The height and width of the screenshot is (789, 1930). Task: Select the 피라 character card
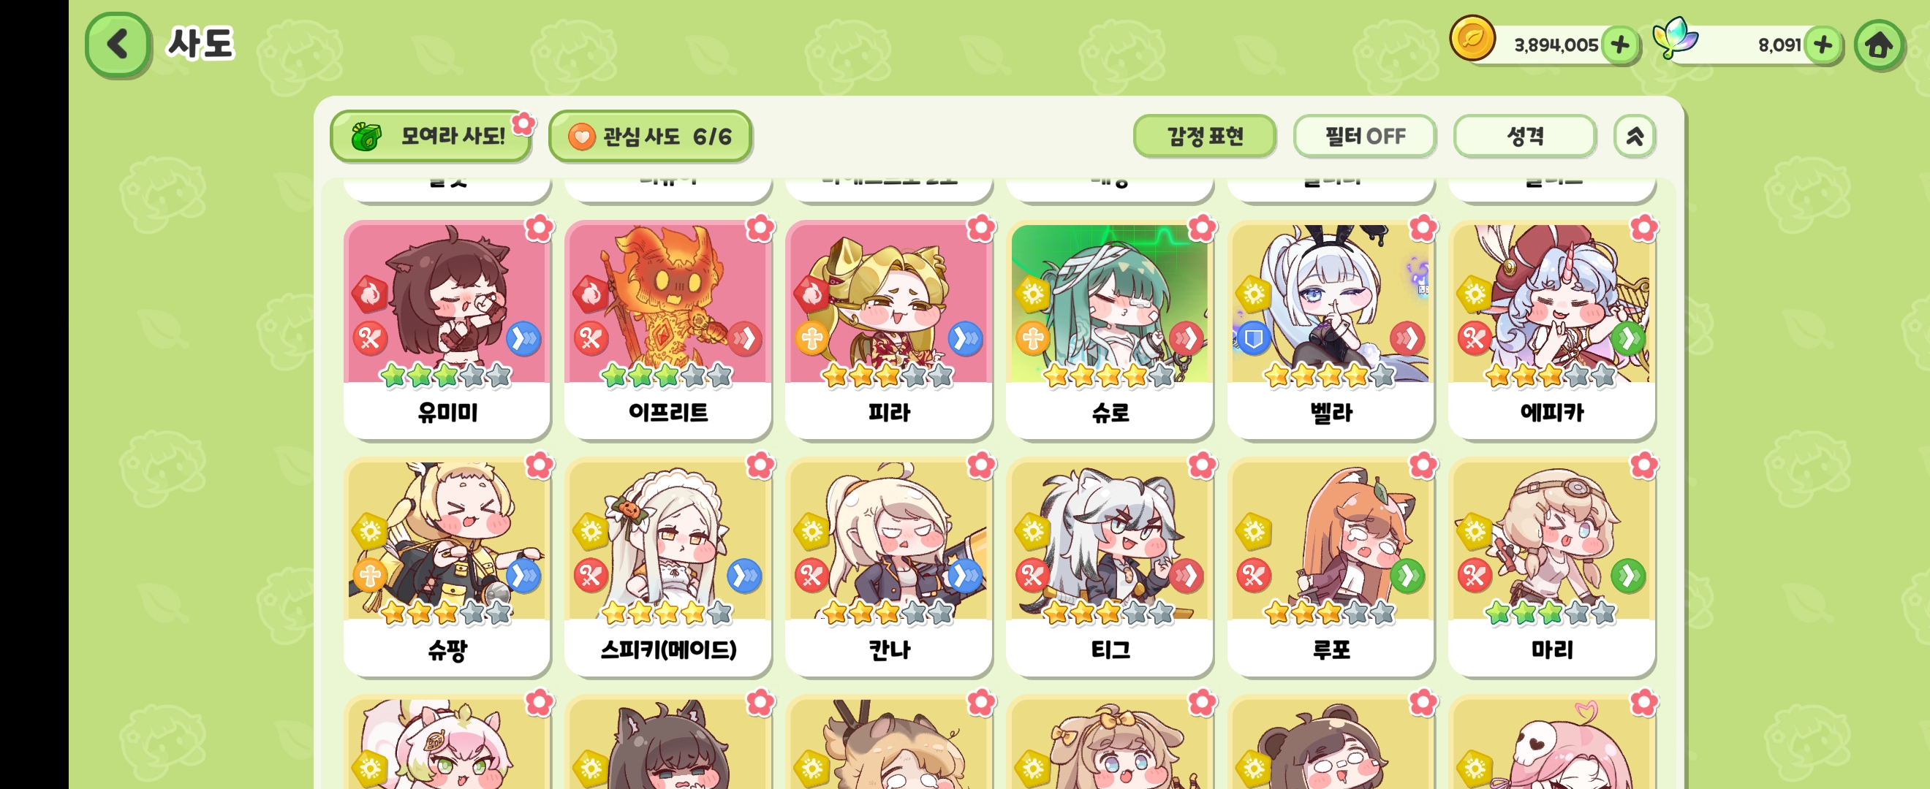point(888,329)
